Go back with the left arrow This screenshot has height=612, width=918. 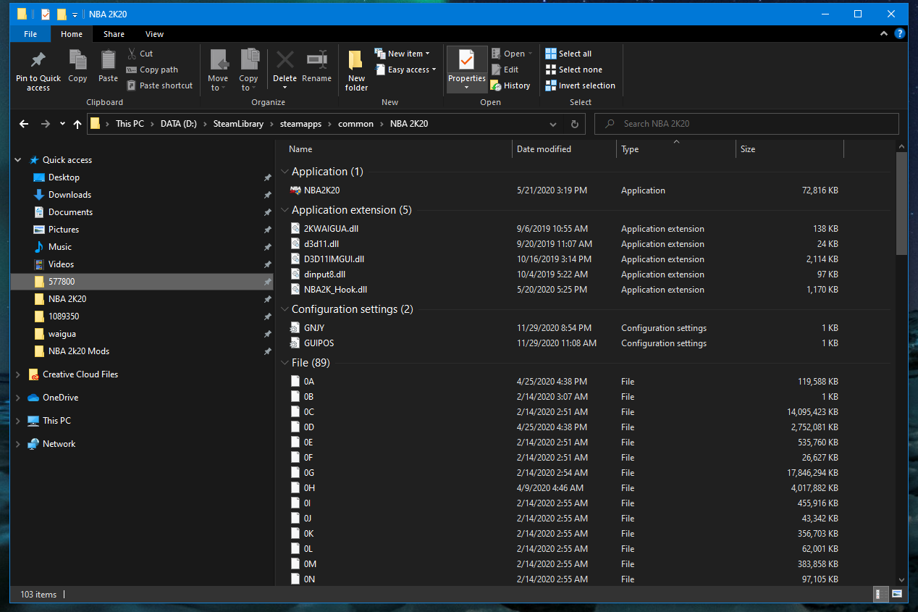click(x=24, y=124)
